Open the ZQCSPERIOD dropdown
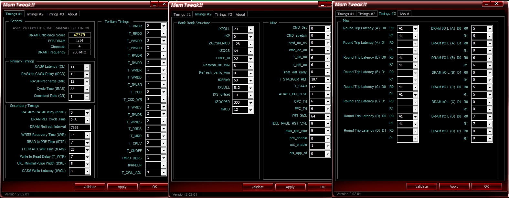 click(250, 44)
